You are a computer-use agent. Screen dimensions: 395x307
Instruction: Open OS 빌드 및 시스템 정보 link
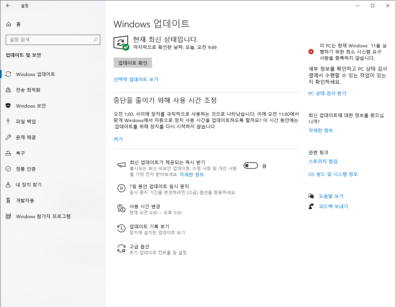(x=333, y=174)
